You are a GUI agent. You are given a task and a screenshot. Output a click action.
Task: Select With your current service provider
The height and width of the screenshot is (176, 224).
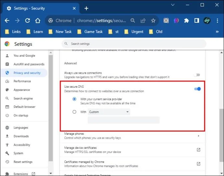click(x=74, y=99)
